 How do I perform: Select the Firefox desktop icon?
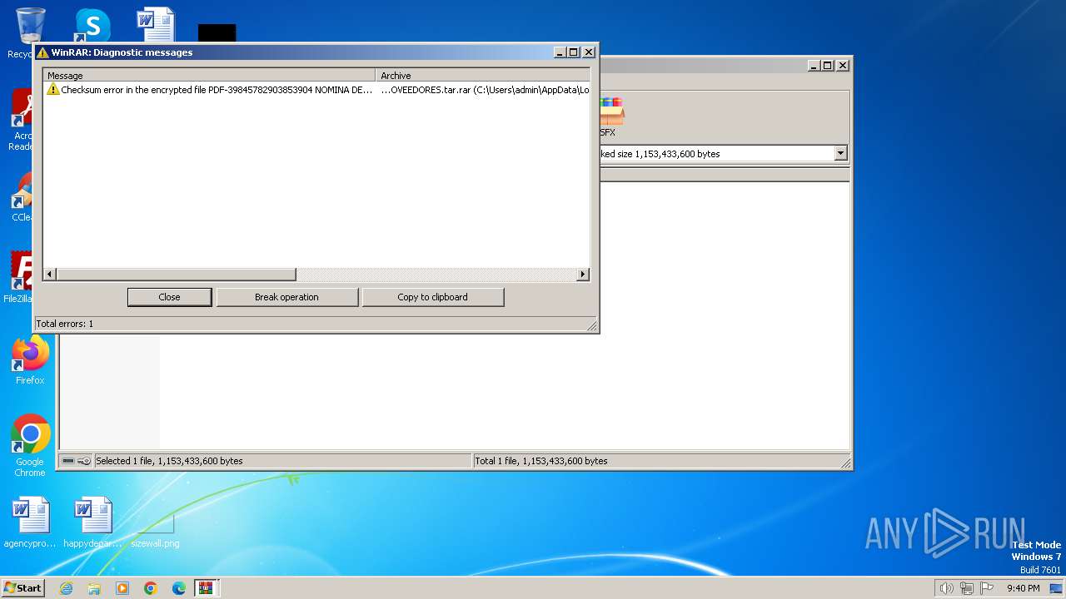click(x=30, y=359)
